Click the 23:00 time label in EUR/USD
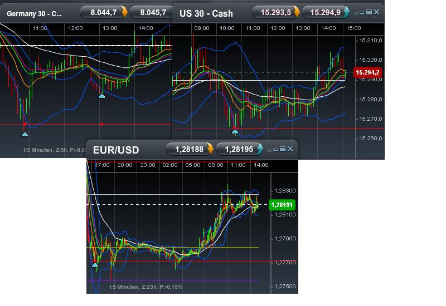This screenshot has height=306, width=446. pos(148,165)
